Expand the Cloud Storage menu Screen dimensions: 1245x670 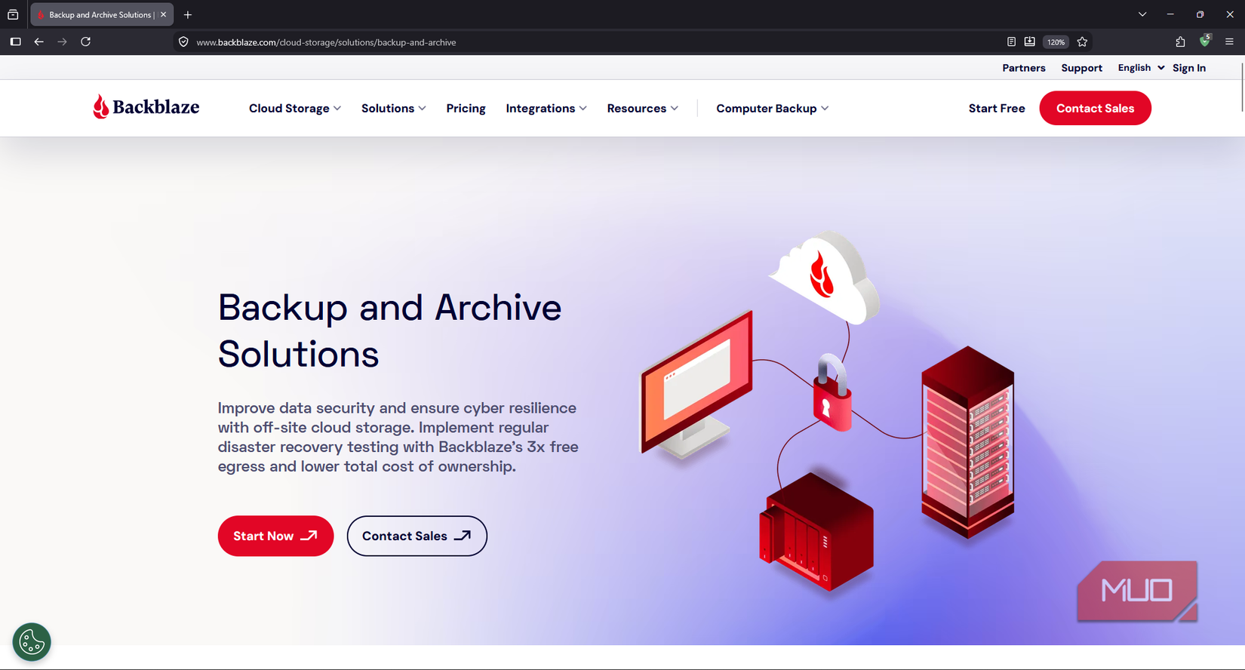[295, 108]
